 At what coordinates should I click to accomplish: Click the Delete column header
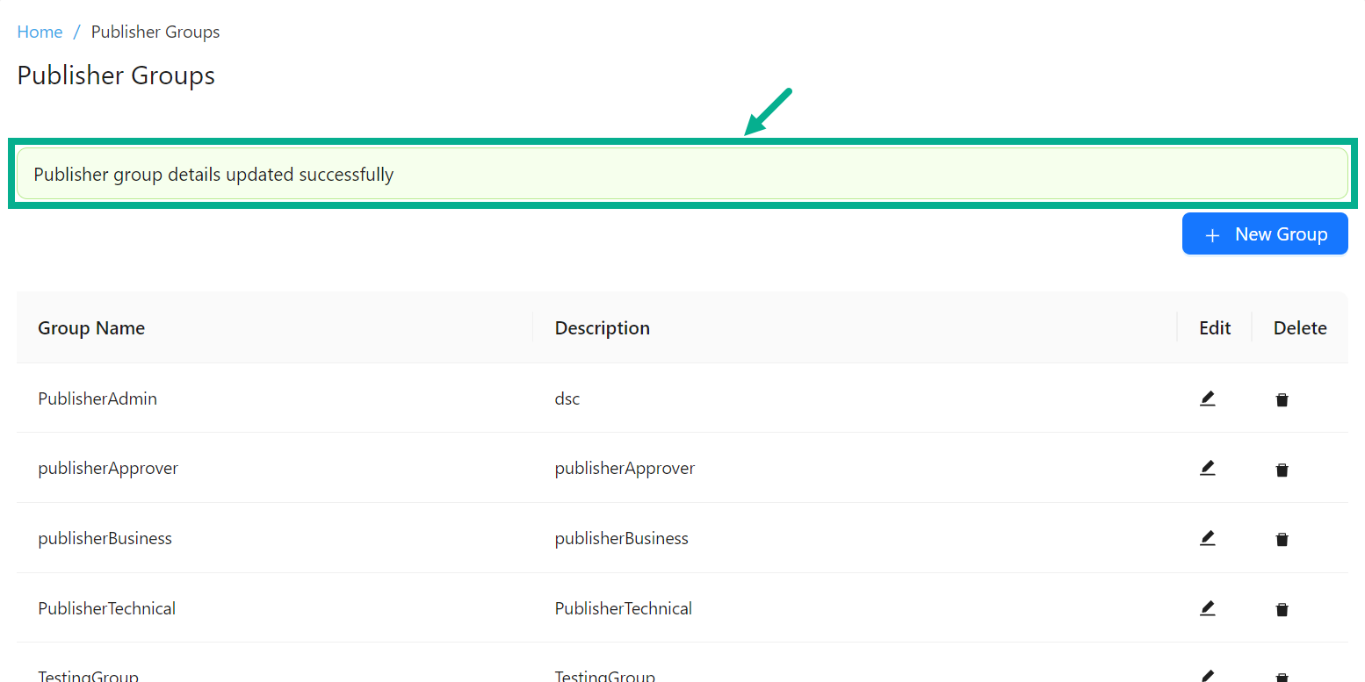click(x=1300, y=327)
